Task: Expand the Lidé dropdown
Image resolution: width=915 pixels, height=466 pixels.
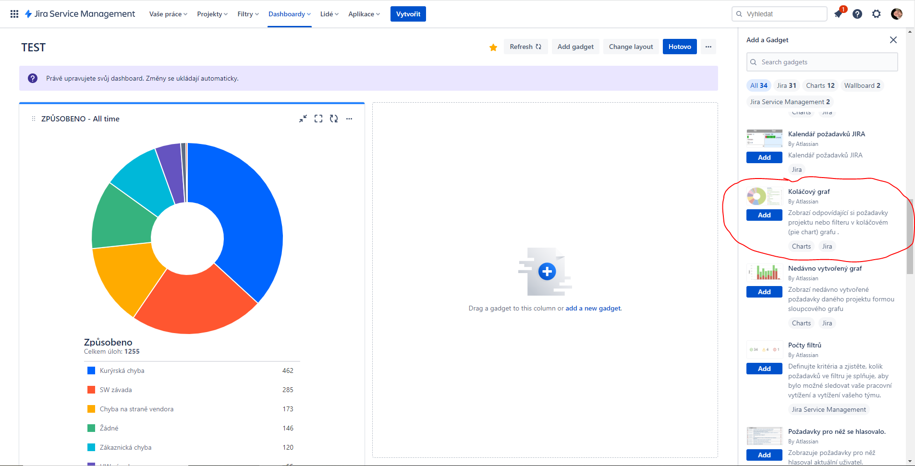Action: click(x=329, y=14)
